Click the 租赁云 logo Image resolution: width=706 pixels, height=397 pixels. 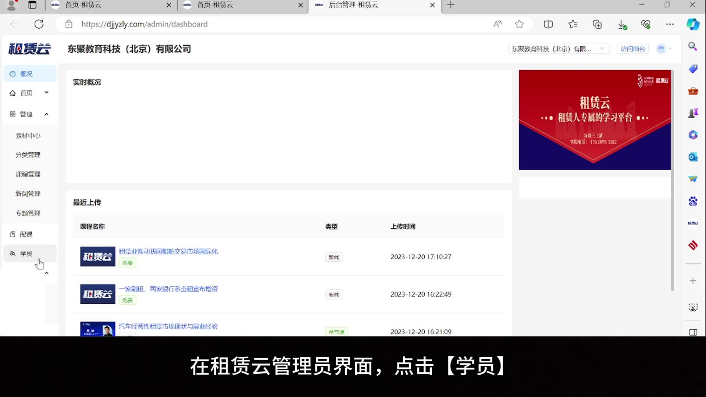click(x=29, y=49)
